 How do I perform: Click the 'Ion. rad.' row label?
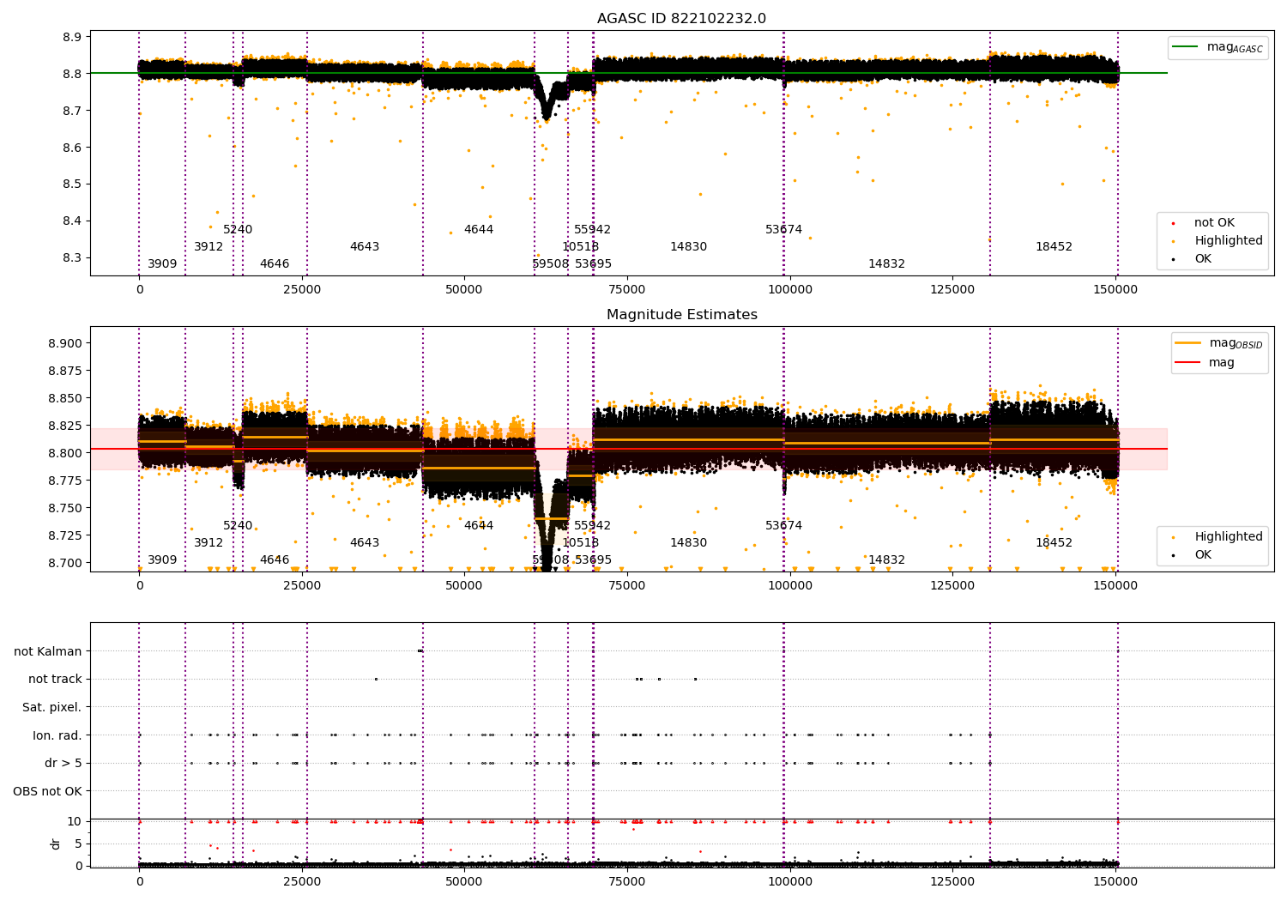pyautogui.click(x=57, y=735)
